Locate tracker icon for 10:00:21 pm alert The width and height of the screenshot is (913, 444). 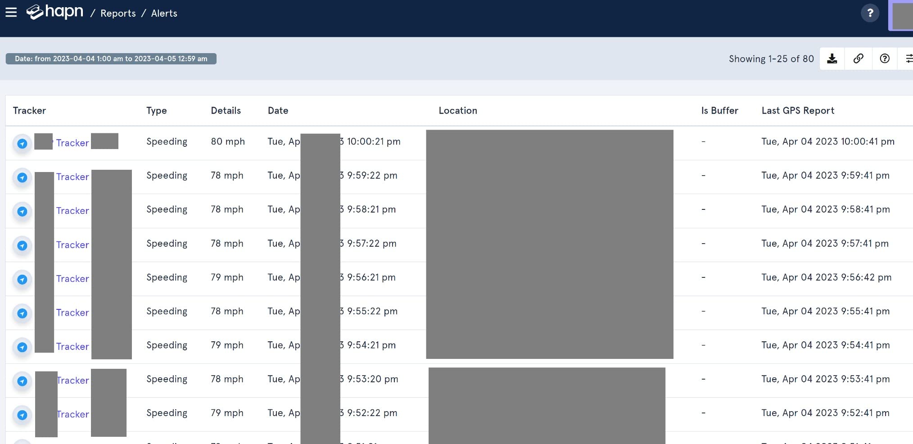[x=22, y=144]
